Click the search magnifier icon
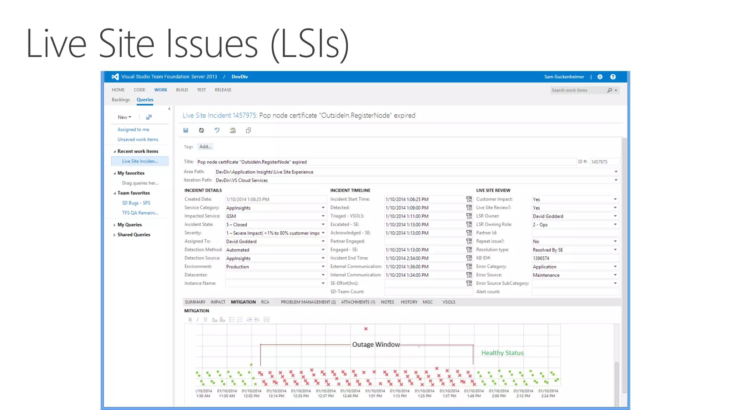 pyautogui.click(x=610, y=90)
